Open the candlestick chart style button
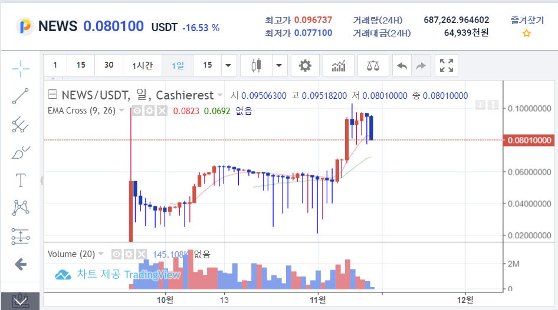This screenshot has width=558, height=310. (256, 65)
